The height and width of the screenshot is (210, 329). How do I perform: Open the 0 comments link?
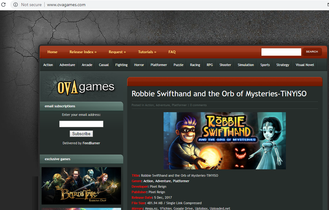198,105
